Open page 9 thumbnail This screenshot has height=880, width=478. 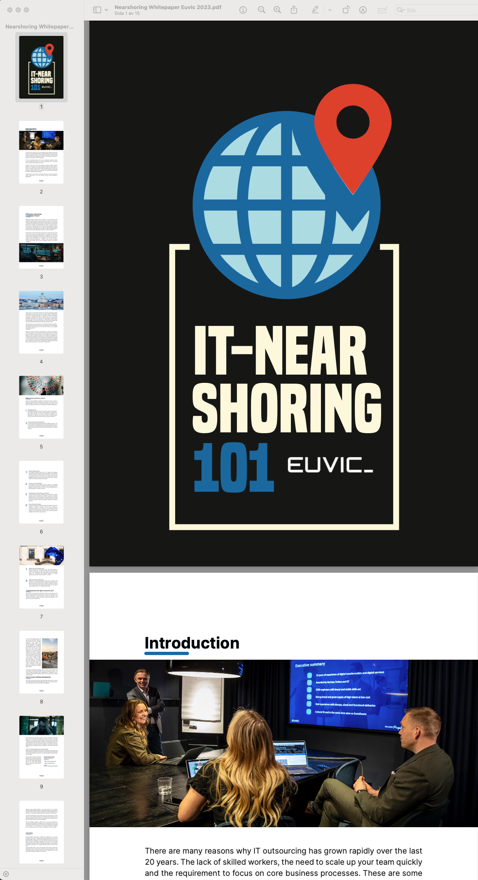tap(41, 747)
